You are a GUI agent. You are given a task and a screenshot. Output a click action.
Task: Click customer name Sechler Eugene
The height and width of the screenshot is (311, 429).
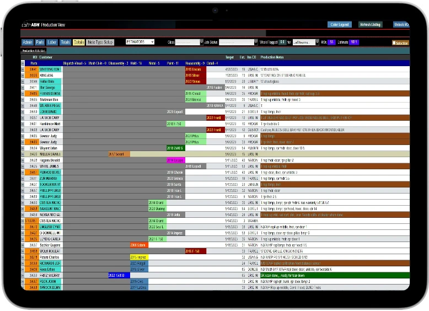pyautogui.click(x=50, y=245)
